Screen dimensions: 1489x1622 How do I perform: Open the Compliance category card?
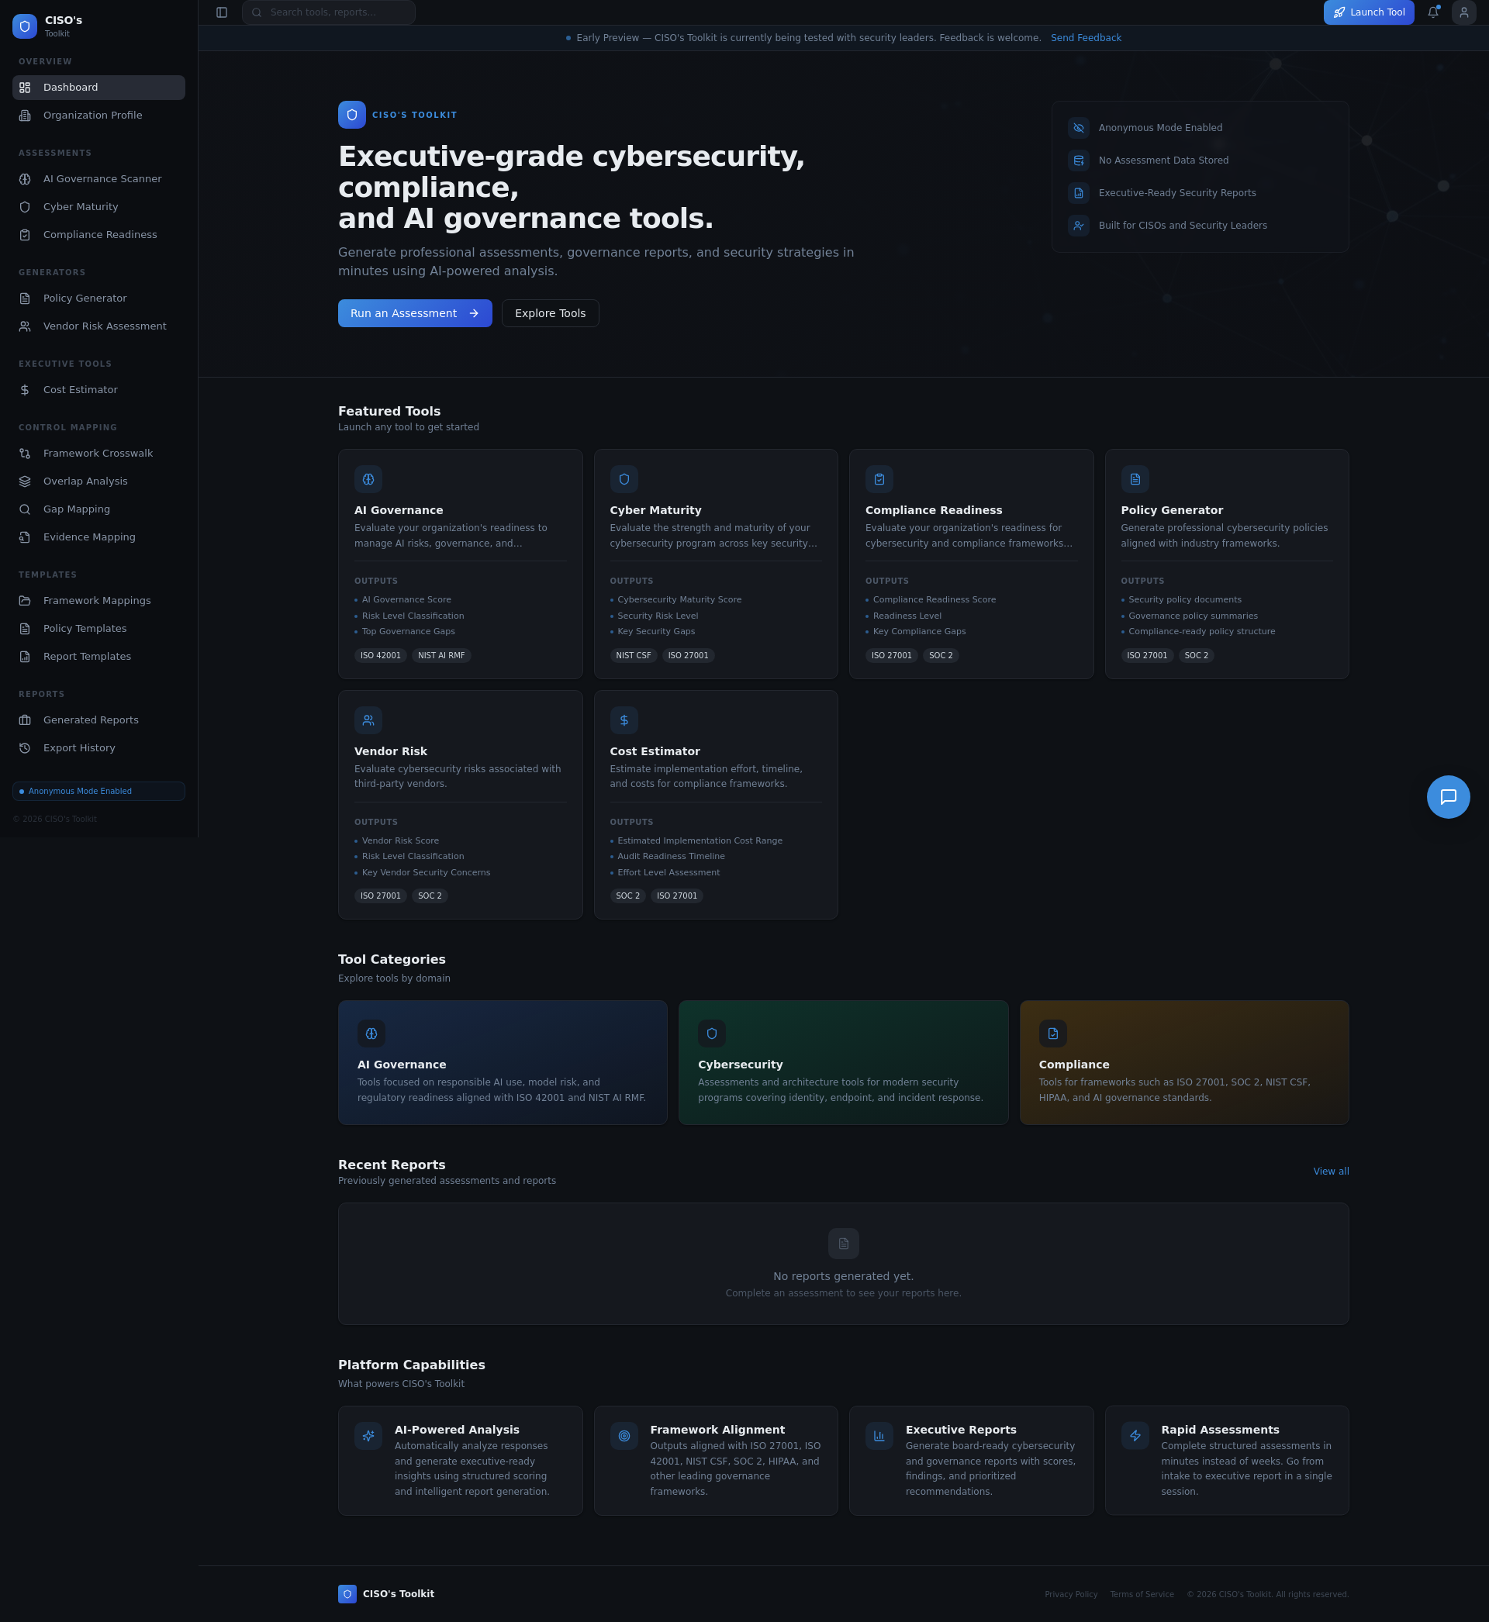1183,1062
